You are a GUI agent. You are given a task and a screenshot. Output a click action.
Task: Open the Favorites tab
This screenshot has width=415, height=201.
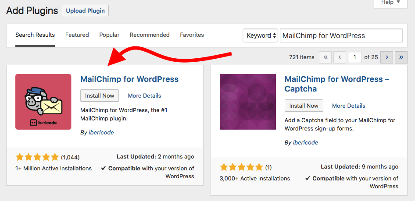tap(192, 35)
